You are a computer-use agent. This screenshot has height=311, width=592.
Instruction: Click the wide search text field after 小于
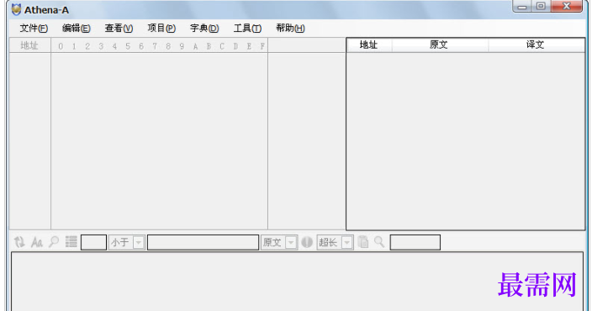(203, 242)
